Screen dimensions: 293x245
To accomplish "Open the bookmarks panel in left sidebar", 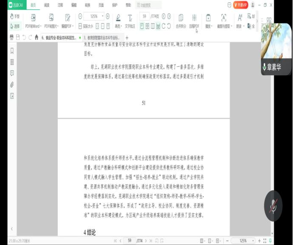I will (12, 51).
